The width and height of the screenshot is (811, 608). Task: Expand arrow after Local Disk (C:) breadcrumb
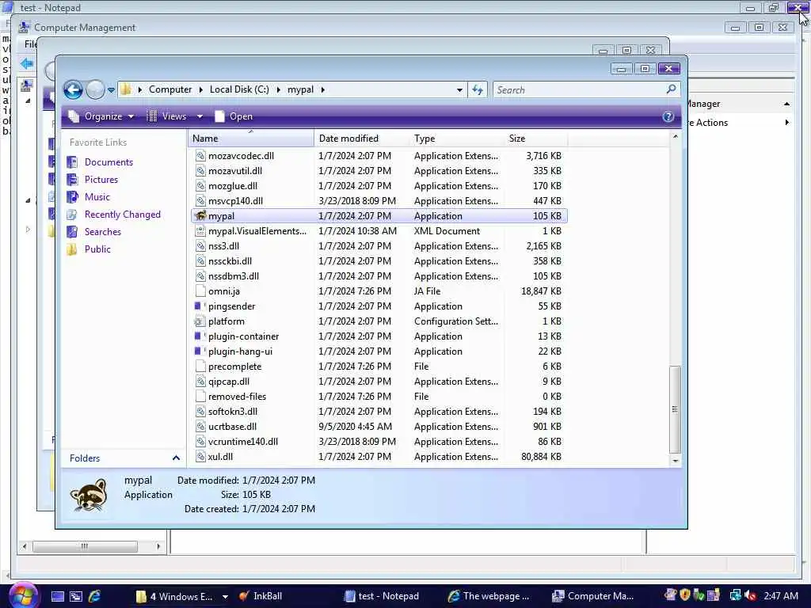[278, 90]
